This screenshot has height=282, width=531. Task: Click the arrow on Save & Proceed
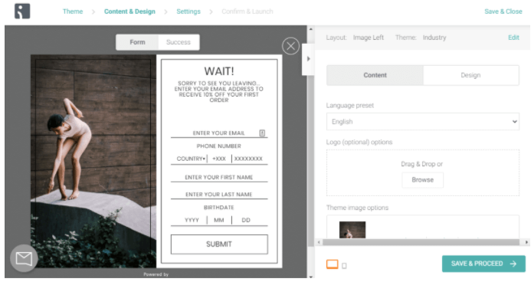coord(513,264)
